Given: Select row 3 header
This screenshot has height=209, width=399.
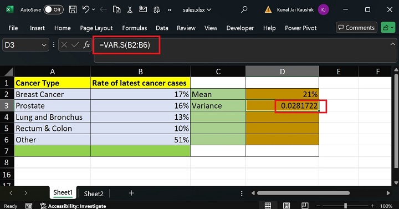Looking at the screenshot, I should pyautogui.click(x=7, y=106).
